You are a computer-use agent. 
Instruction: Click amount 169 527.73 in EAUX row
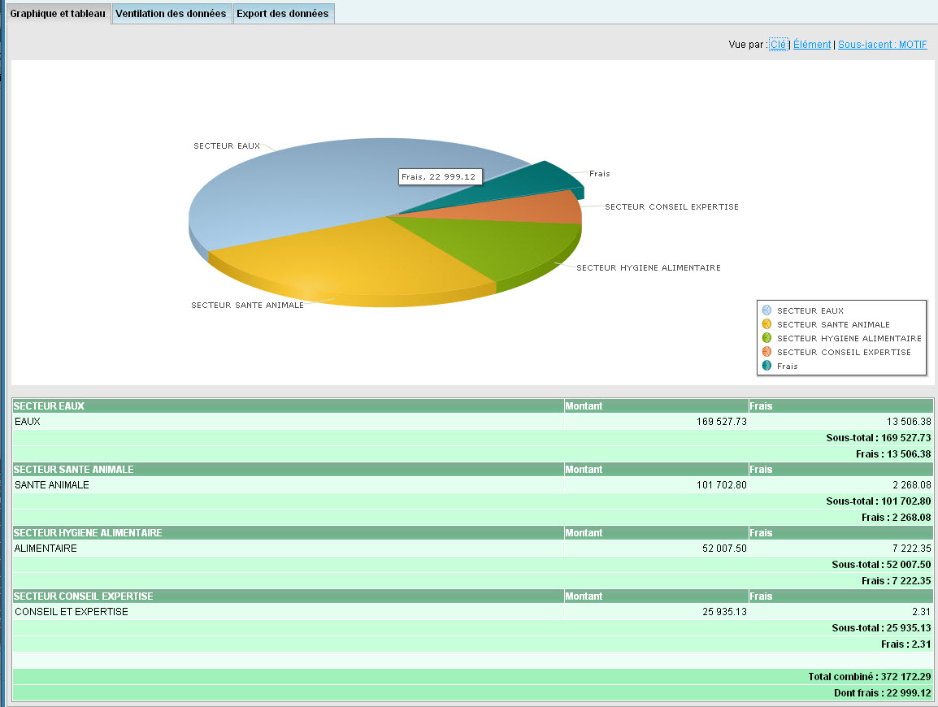pyautogui.click(x=722, y=422)
